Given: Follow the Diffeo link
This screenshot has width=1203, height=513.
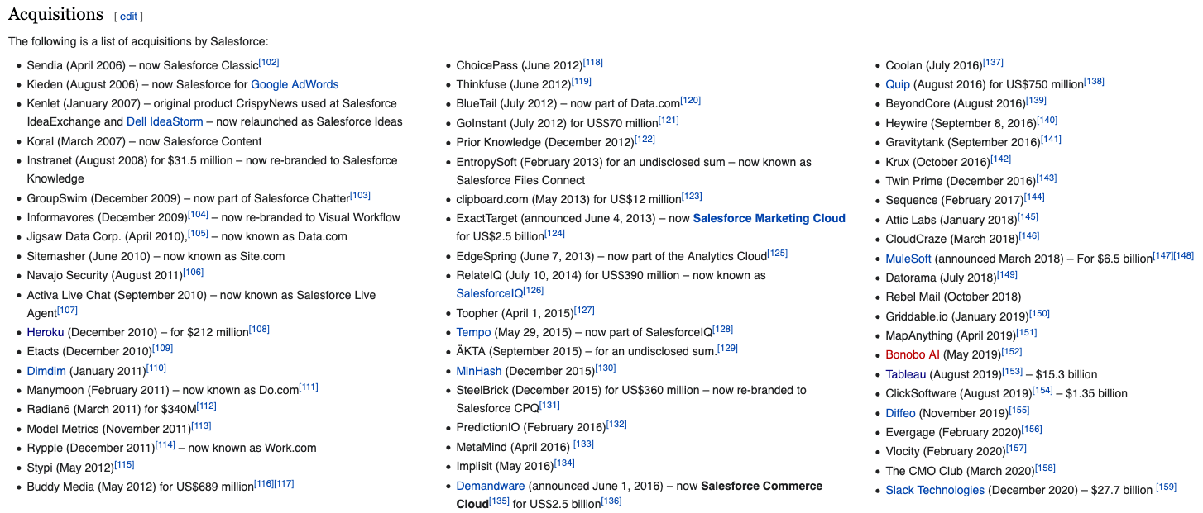Looking at the screenshot, I should (900, 412).
